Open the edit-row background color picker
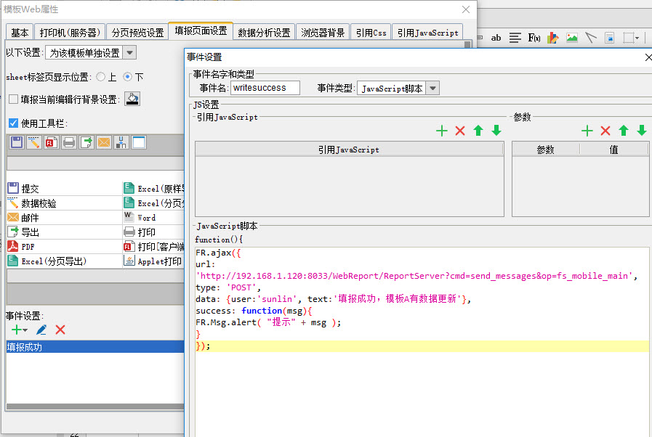The width and height of the screenshot is (652, 437). pyautogui.click(x=132, y=99)
